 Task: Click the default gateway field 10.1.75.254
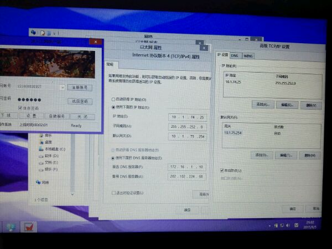pos(188,136)
